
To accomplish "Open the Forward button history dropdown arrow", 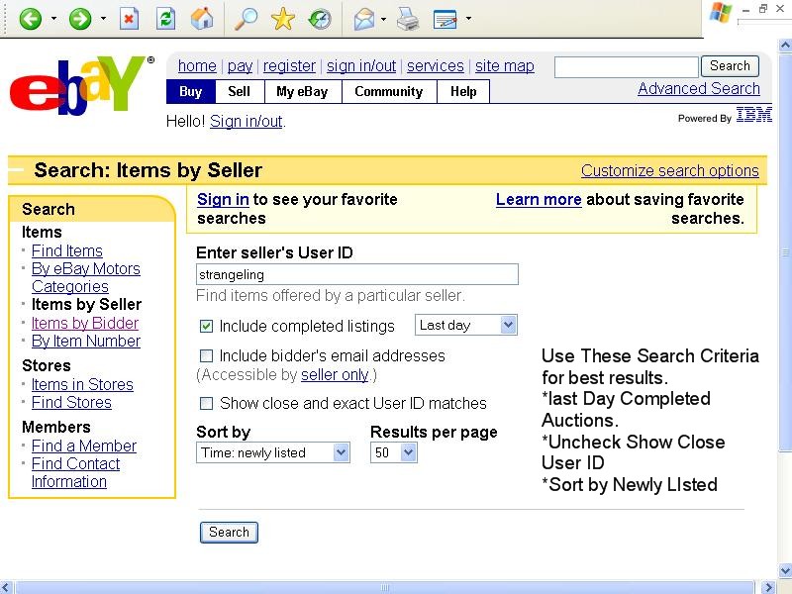I will tap(103, 19).
